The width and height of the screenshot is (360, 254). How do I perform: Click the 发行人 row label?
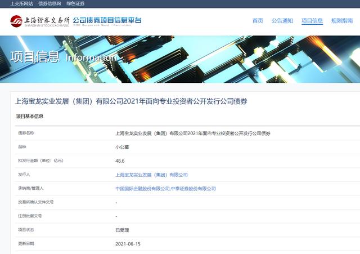tap(24, 175)
